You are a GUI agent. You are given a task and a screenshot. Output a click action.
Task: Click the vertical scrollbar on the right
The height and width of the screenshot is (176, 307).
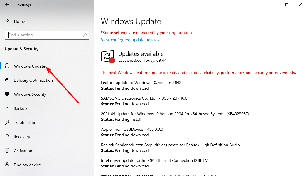point(306,58)
